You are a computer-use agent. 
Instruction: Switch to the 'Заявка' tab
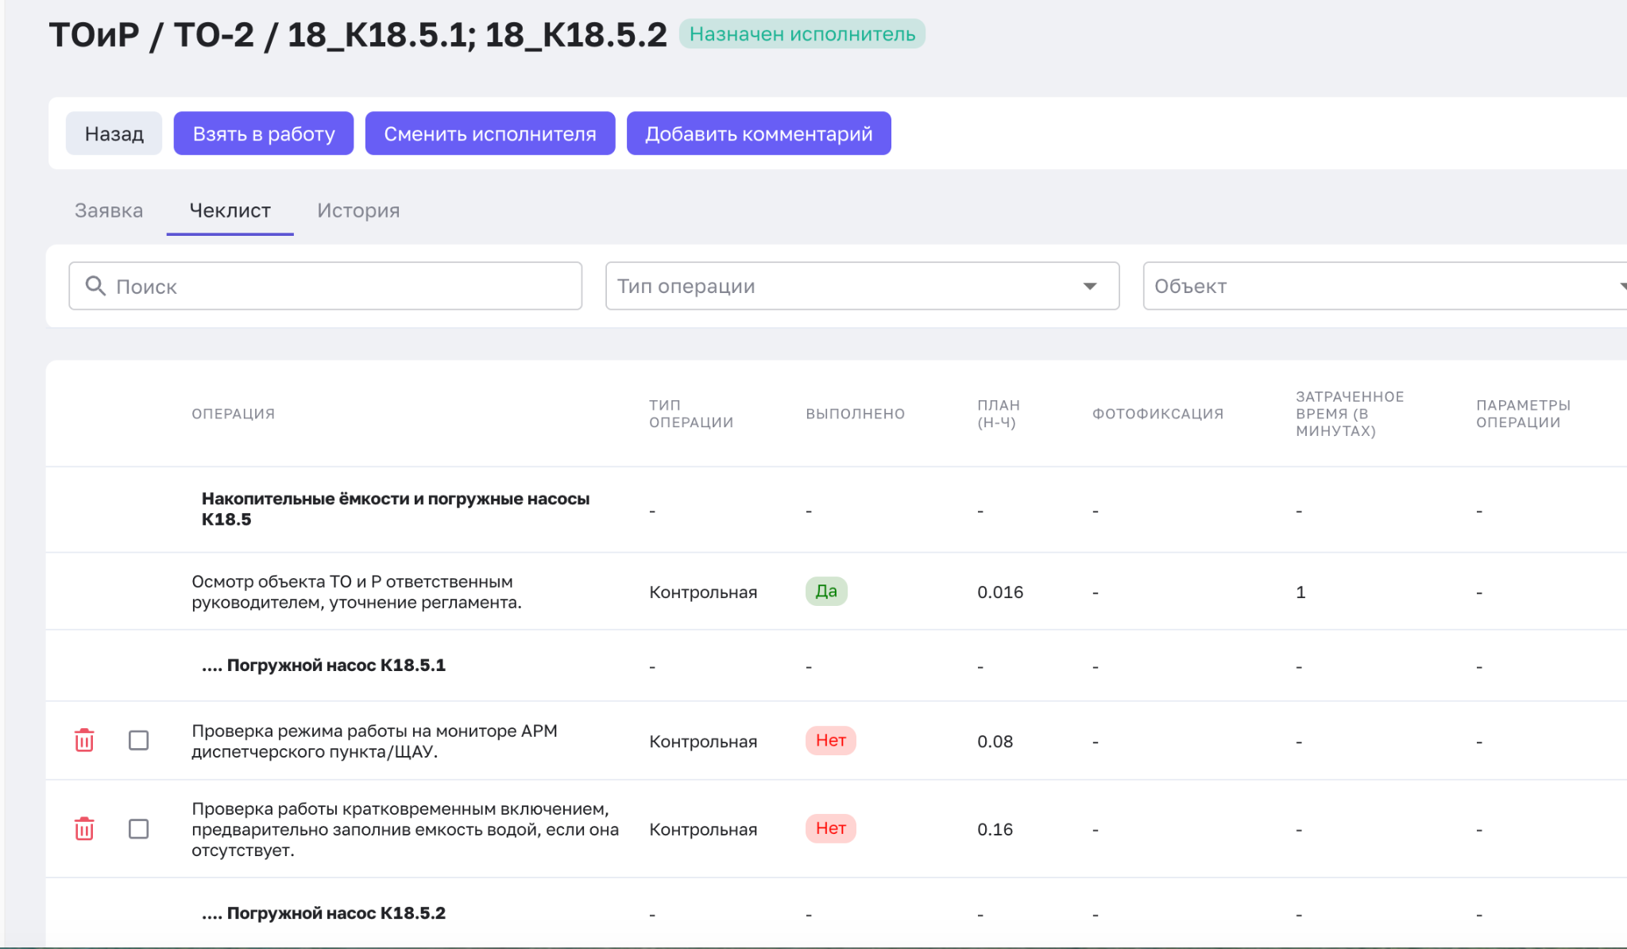coord(109,210)
